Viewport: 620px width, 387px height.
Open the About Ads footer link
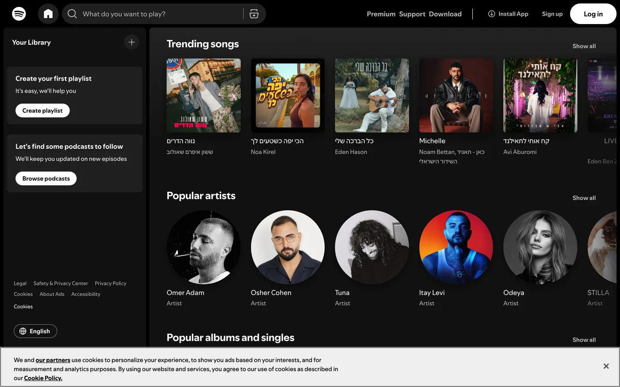click(52, 294)
